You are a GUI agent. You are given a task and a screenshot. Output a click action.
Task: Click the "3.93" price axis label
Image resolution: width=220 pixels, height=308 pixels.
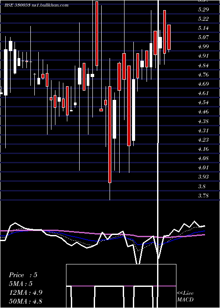[203, 177]
